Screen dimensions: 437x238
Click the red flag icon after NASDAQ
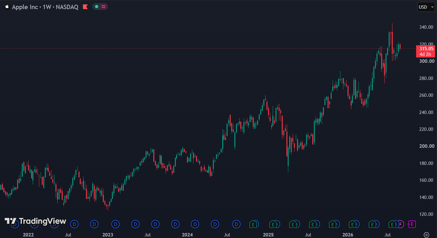click(x=85, y=7)
